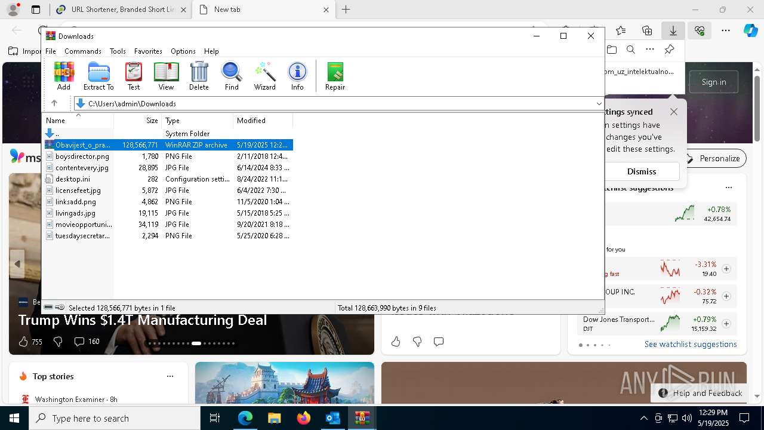Viewport: 764px width, 430px height.
Task: Select licensefeet.jpg file
Action: [168, 191]
